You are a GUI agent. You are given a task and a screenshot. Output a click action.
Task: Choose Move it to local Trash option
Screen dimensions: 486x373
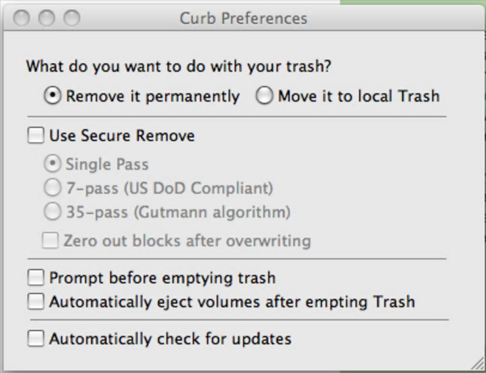(x=264, y=96)
